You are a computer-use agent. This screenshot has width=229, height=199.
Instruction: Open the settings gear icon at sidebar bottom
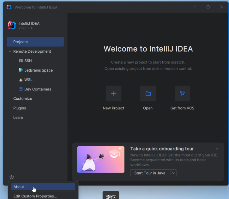pyautogui.click(x=12, y=177)
